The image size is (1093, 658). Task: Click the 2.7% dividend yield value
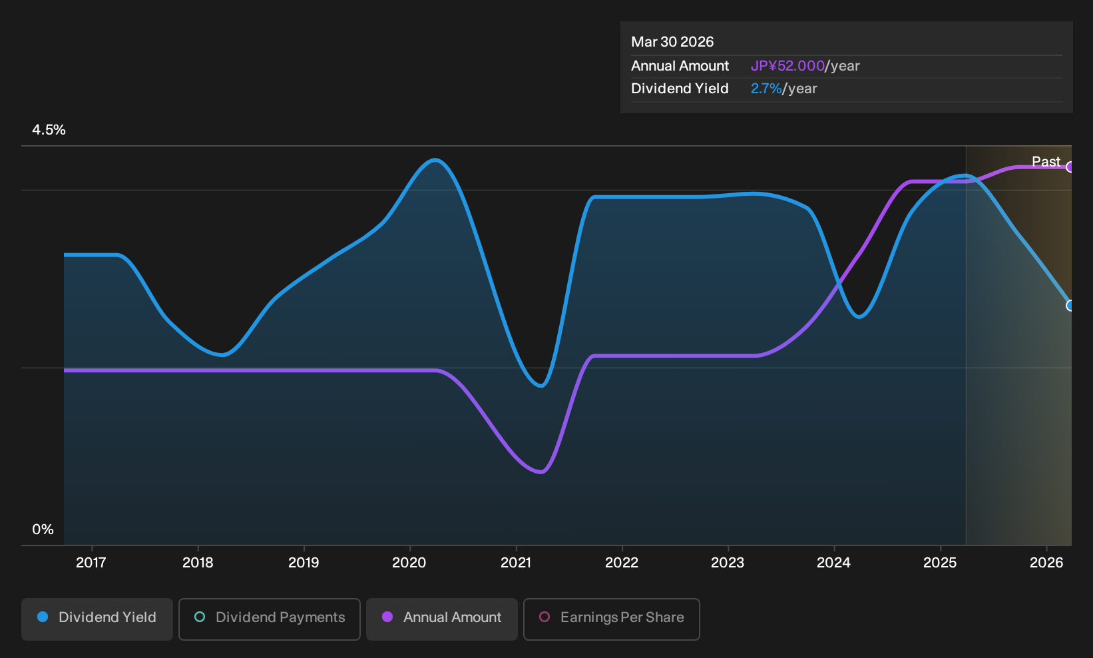766,89
